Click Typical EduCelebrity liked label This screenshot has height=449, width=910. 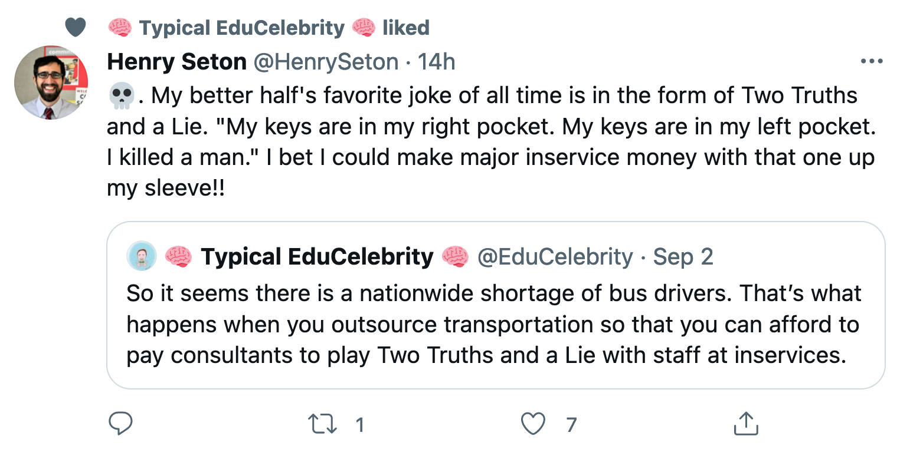click(x=269, y=28)
